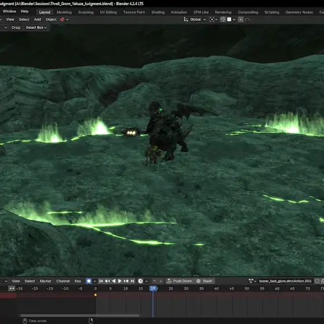Screen dimensions: 324x324
Task: Switch to the Layout workspace tab
Action: point(45,12)
